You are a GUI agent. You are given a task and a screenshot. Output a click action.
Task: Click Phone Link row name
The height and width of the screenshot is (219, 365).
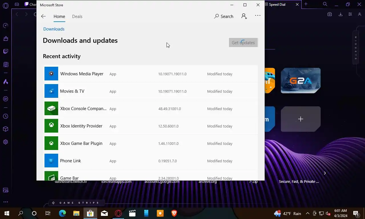[70, 161]
